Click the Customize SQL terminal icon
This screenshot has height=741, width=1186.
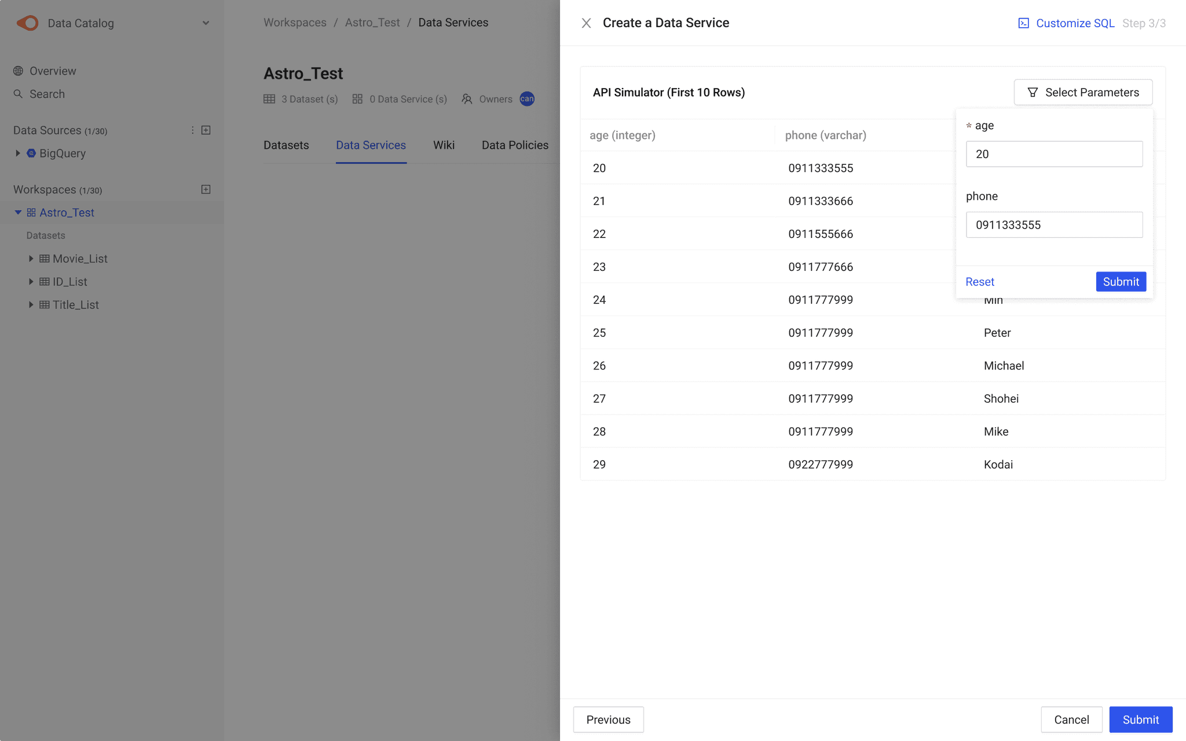pos(1023,23)
